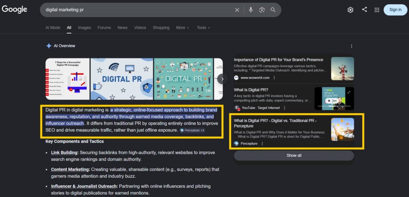Click the AI Overview label text
This screenshot has height=197, width=409.
point(64,46)
